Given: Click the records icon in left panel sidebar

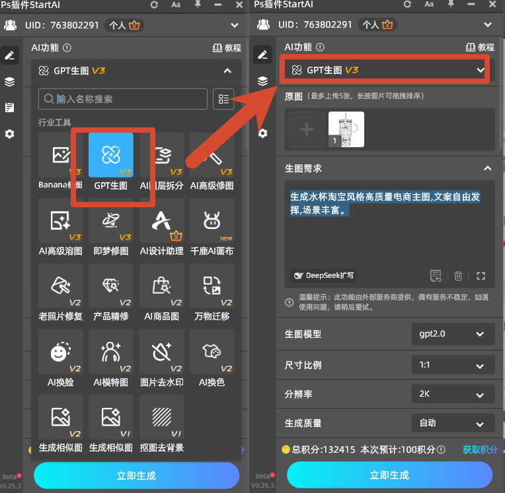Looking at the screenshot, I should click(10, 108).
